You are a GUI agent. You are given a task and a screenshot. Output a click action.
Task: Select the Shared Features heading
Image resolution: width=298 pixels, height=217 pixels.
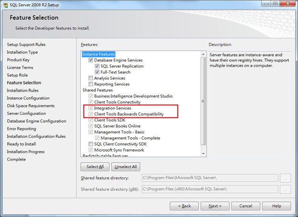click(x=97, y=90)
